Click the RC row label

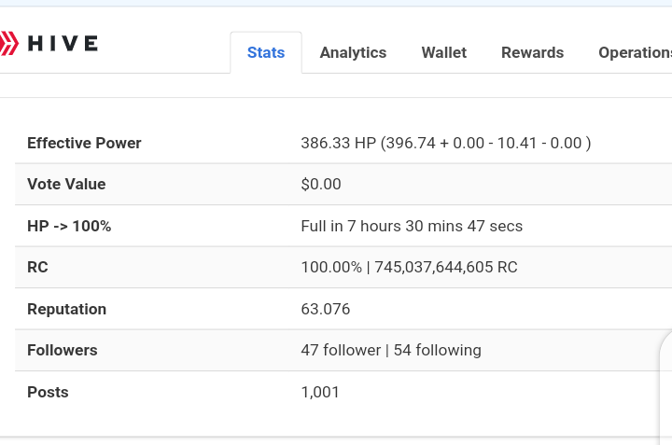pyautogui.click(x=37, y=267)
